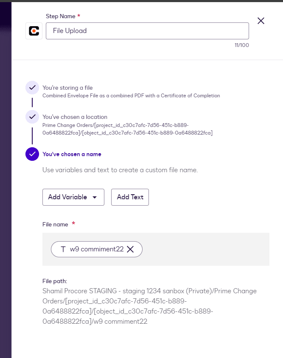Click the filled checkmark beside "You've chosen a name"
Screen dimensions: 283x358
[x=32, y=154]
